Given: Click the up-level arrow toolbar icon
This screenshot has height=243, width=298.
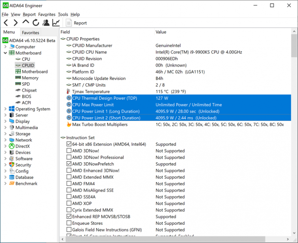Looking at the screenshot, I should [x=26, y=22].
